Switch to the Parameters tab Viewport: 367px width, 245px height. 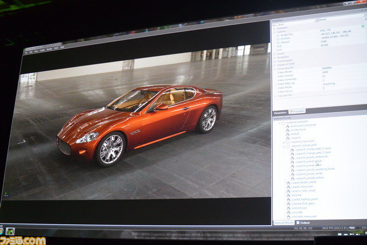[280, 112]
